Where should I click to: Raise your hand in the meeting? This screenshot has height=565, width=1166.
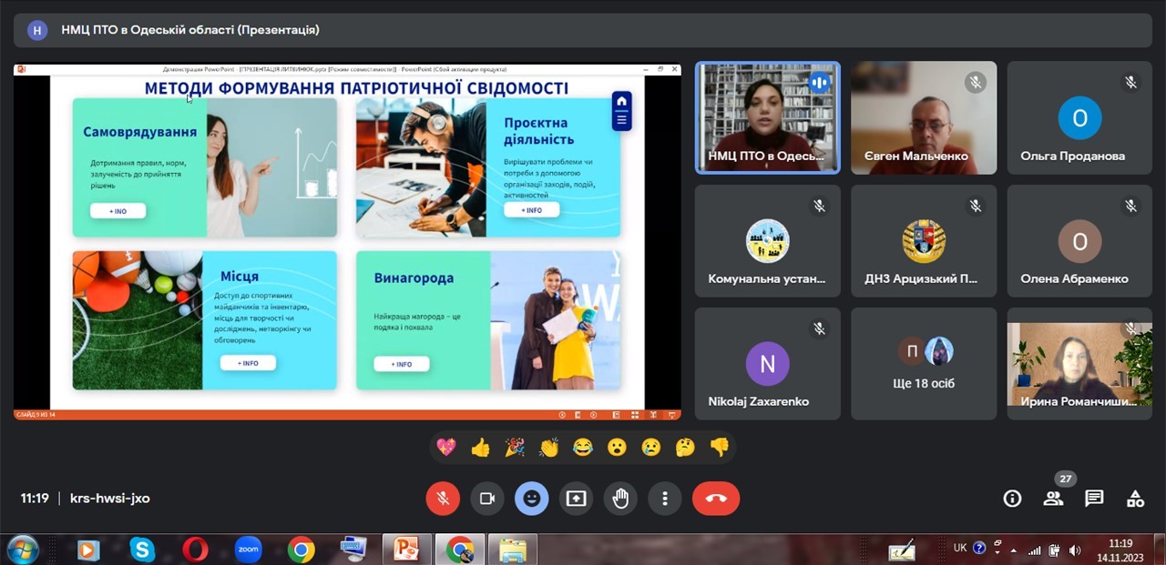point(620,499)
